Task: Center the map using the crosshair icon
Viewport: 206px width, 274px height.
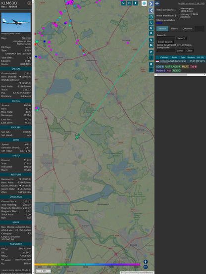Action: tap(151, 17)
